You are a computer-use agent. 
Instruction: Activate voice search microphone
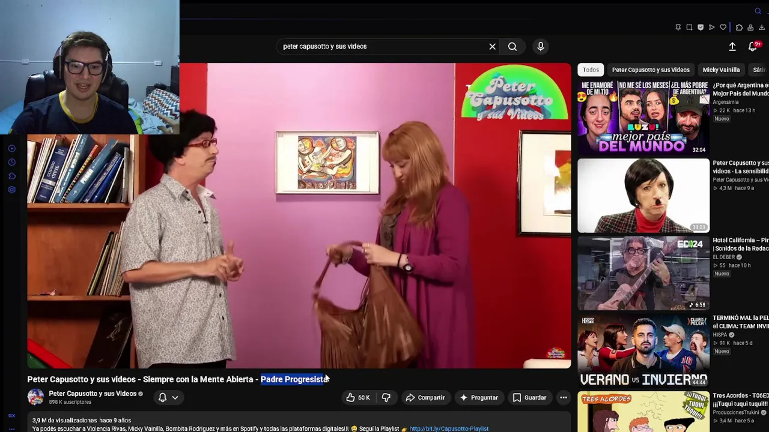[x=541, y=46]
